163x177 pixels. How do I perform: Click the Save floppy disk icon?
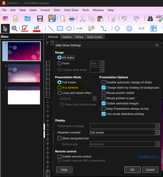pos(40,18)
